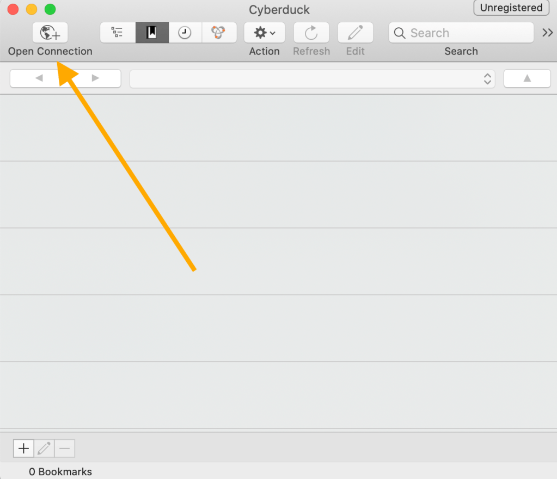Add a new bookmark with plus

[x=24, y=449]
